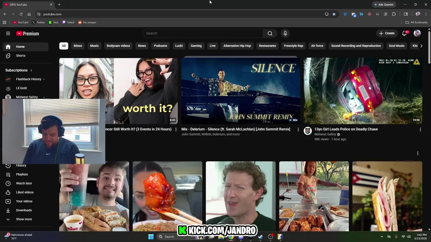
Task: Click the magnifier search button
Action: [270, 33]
